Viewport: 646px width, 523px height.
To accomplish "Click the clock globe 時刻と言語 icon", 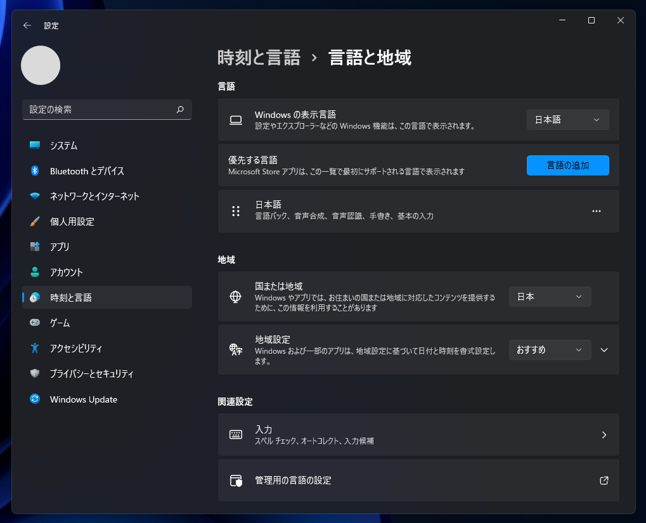I will point(35,297).
